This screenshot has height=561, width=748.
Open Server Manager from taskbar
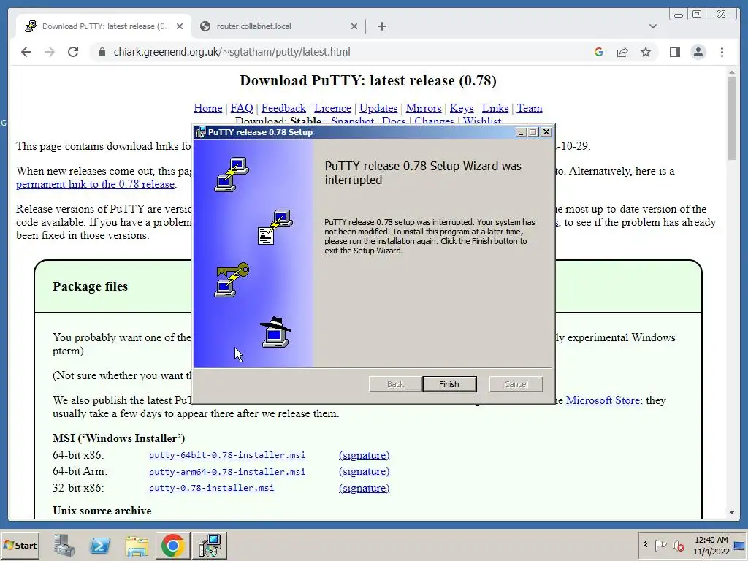[64, 545]
